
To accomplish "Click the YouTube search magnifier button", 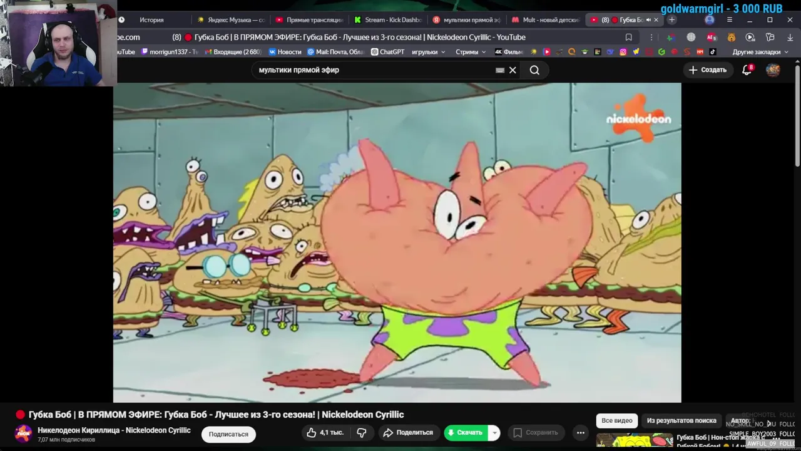I will point(534,70).
